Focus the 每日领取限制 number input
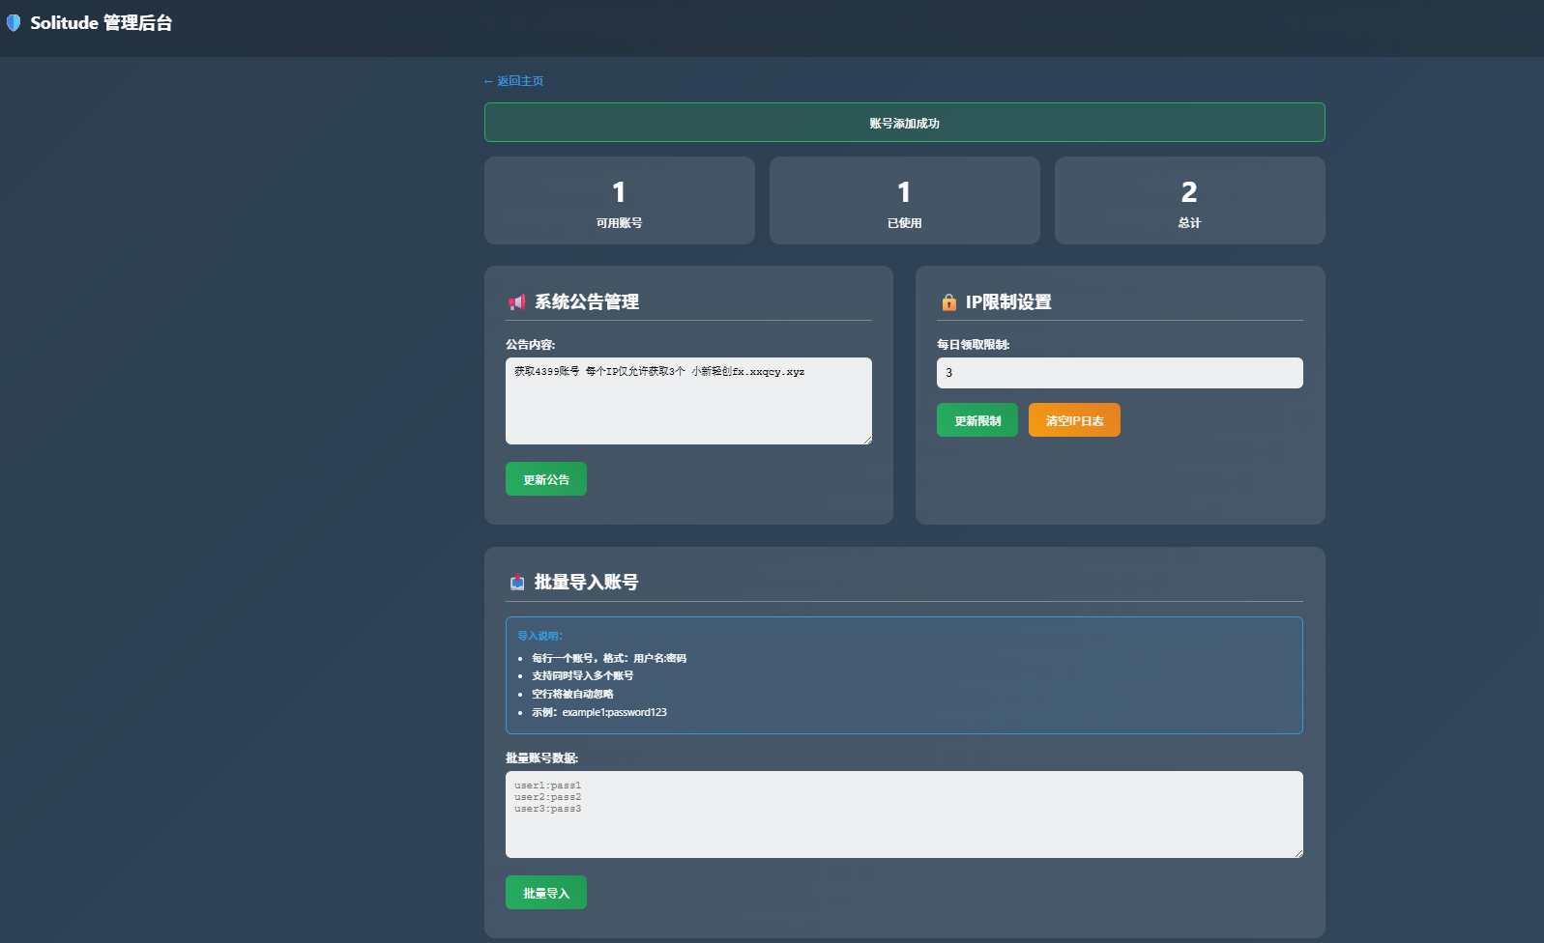The width and height of the screenshot is (1544, 943). [1119, 373]
